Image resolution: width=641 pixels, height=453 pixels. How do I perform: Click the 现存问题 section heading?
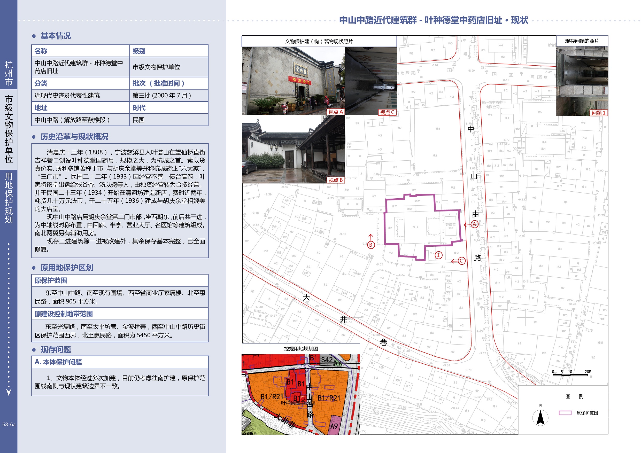click(x=56, y=349)
